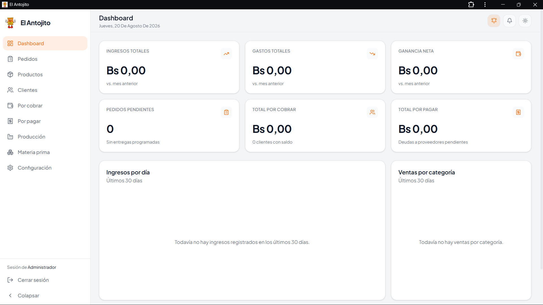This screenshot has width=543, height=305.
Task: Click the clipboard icon on Pedidos Pendientes card
Action: point(226,112)
